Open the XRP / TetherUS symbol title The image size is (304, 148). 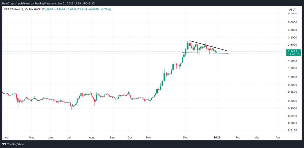pos(14,9)
